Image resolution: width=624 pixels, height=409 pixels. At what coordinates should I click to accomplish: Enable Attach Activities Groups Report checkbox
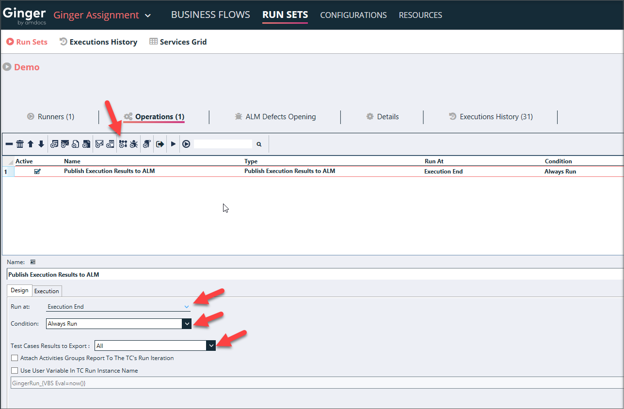point(15,358)
